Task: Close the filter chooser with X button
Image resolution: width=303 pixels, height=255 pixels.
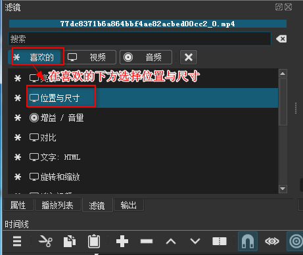Action: click(x=189, y=57)
